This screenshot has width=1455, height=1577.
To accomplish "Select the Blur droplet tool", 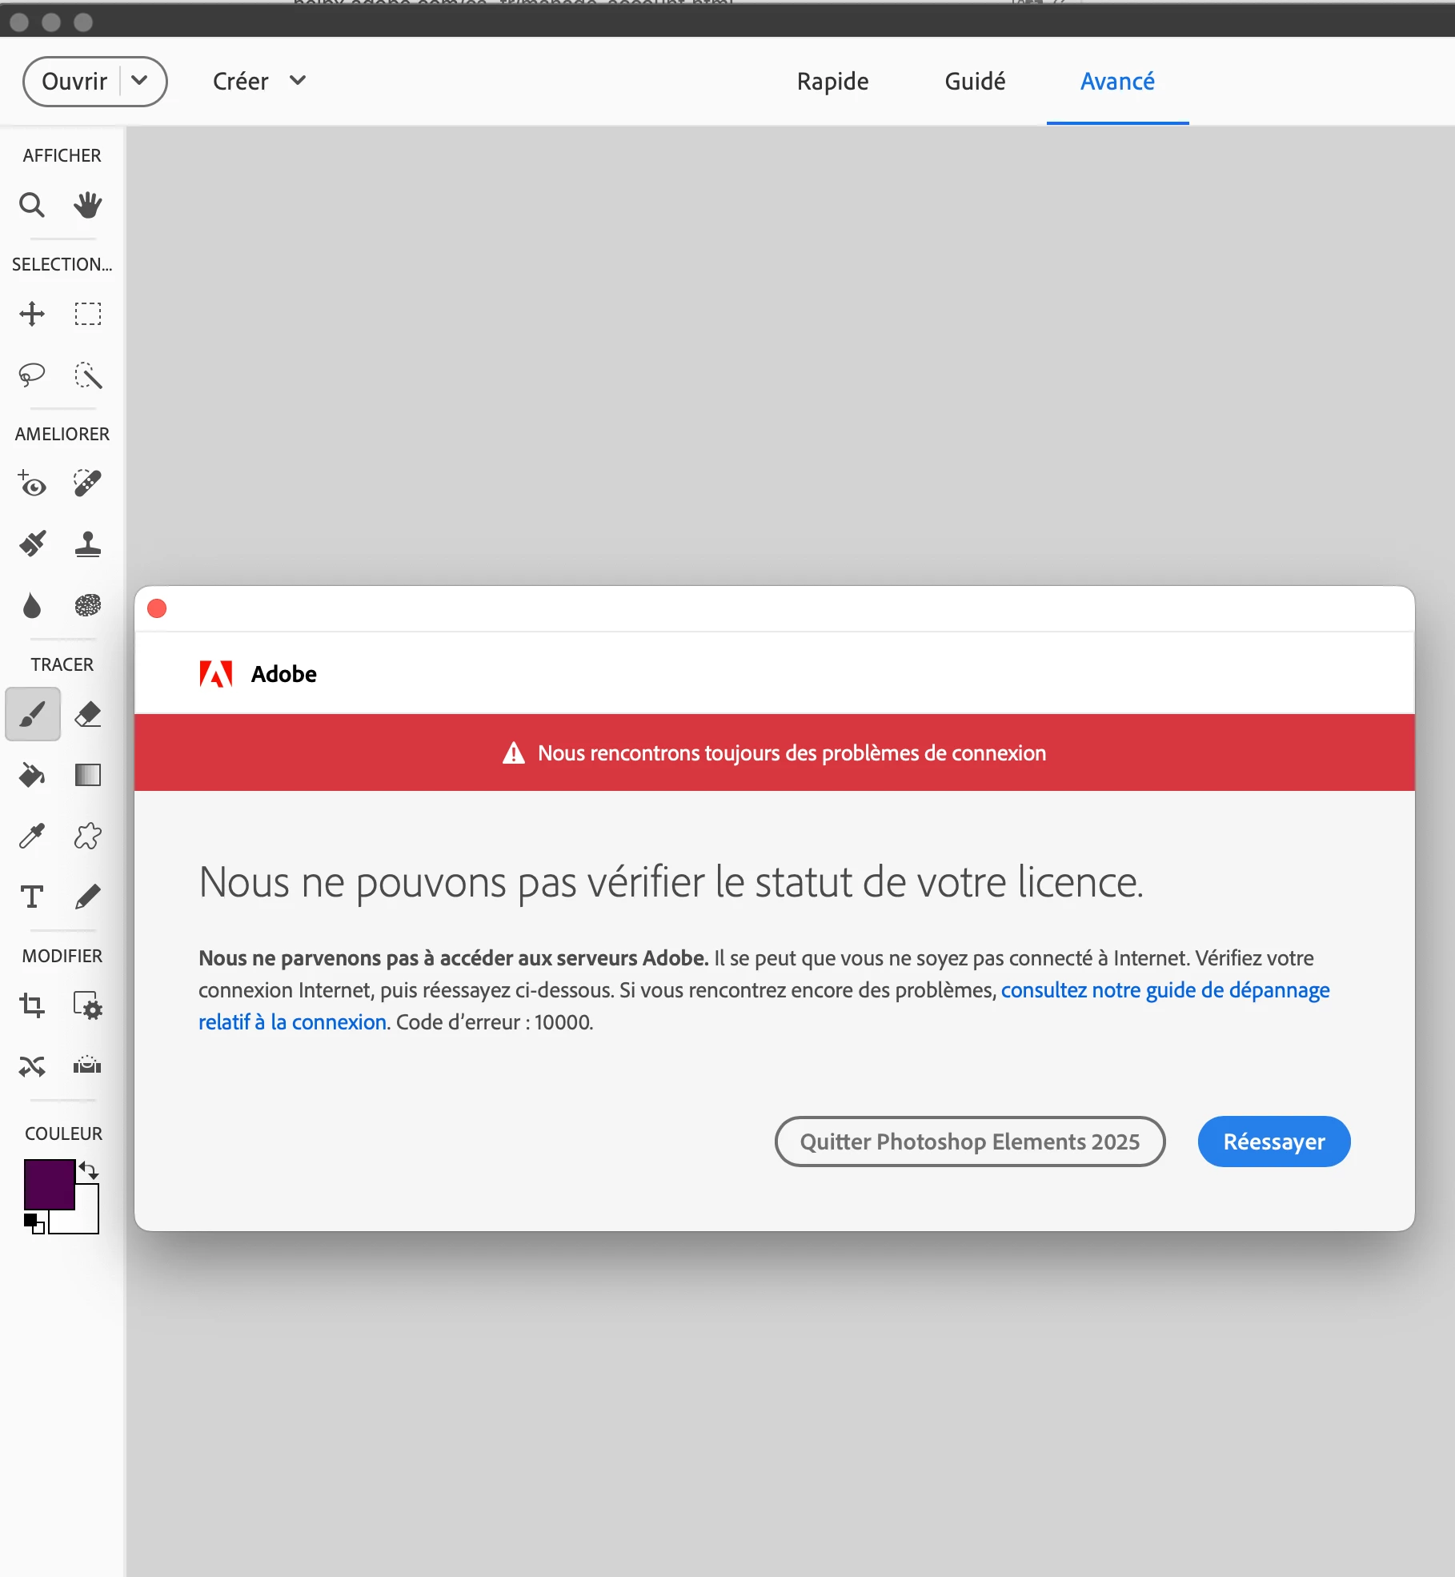I will 32,605.
